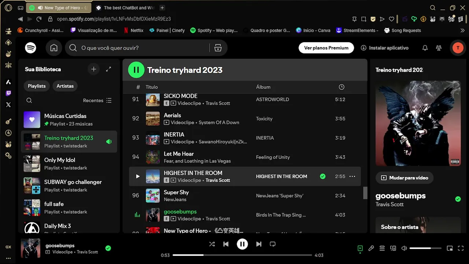Seek on the song progress bar
The image size is (469, 264).
tap(242, 255)
